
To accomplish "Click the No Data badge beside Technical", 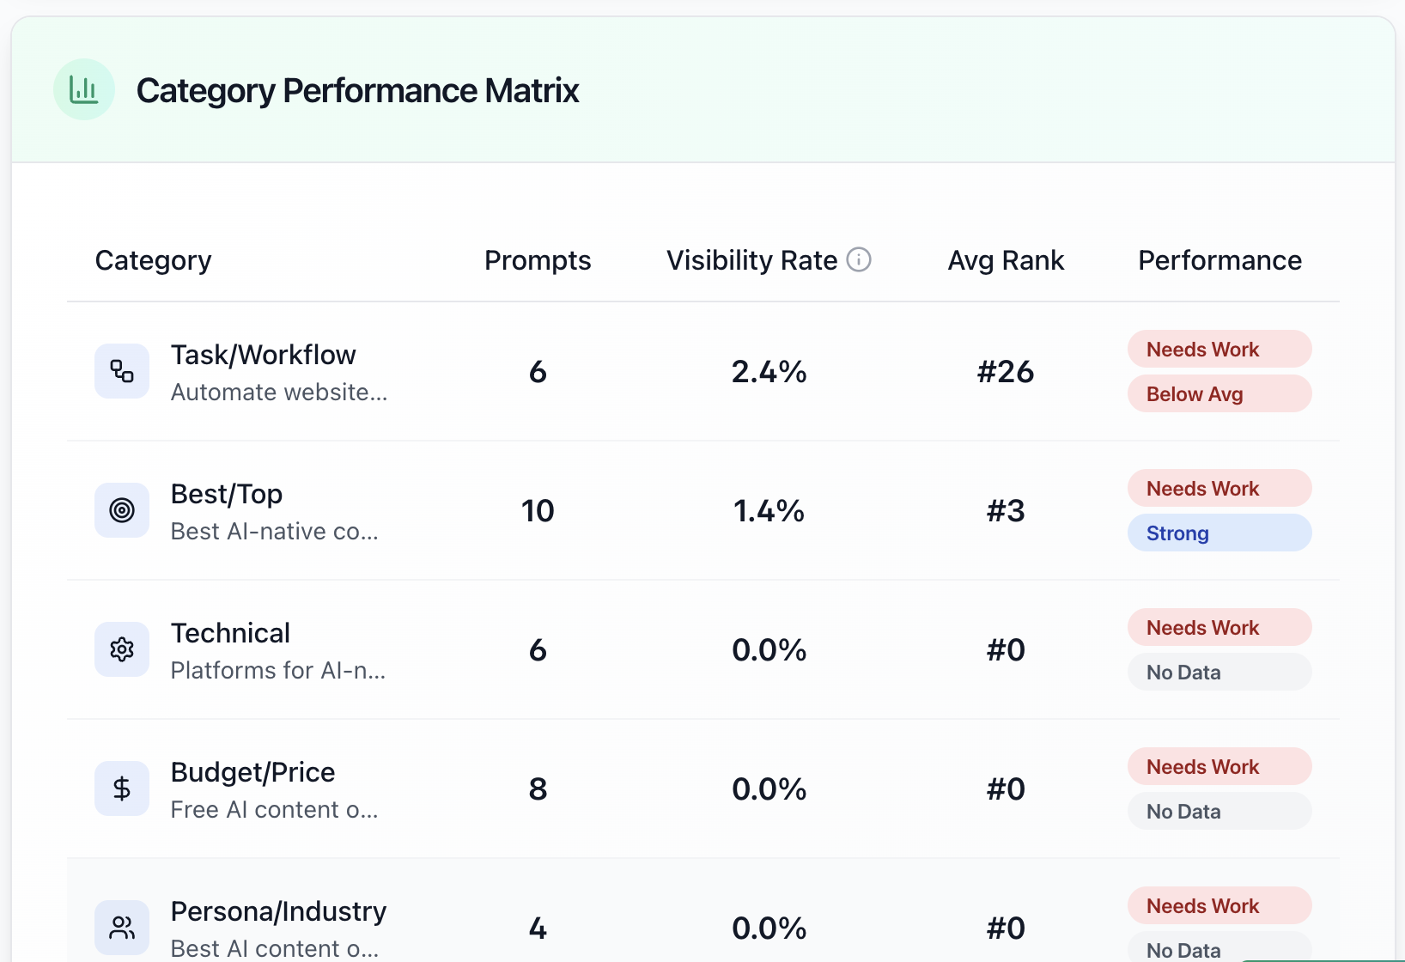I will click(1219, 672).
